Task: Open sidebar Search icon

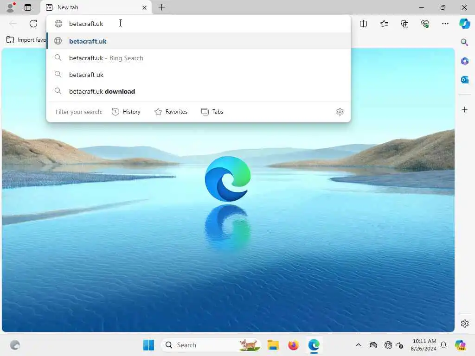Action: (464, 42)
